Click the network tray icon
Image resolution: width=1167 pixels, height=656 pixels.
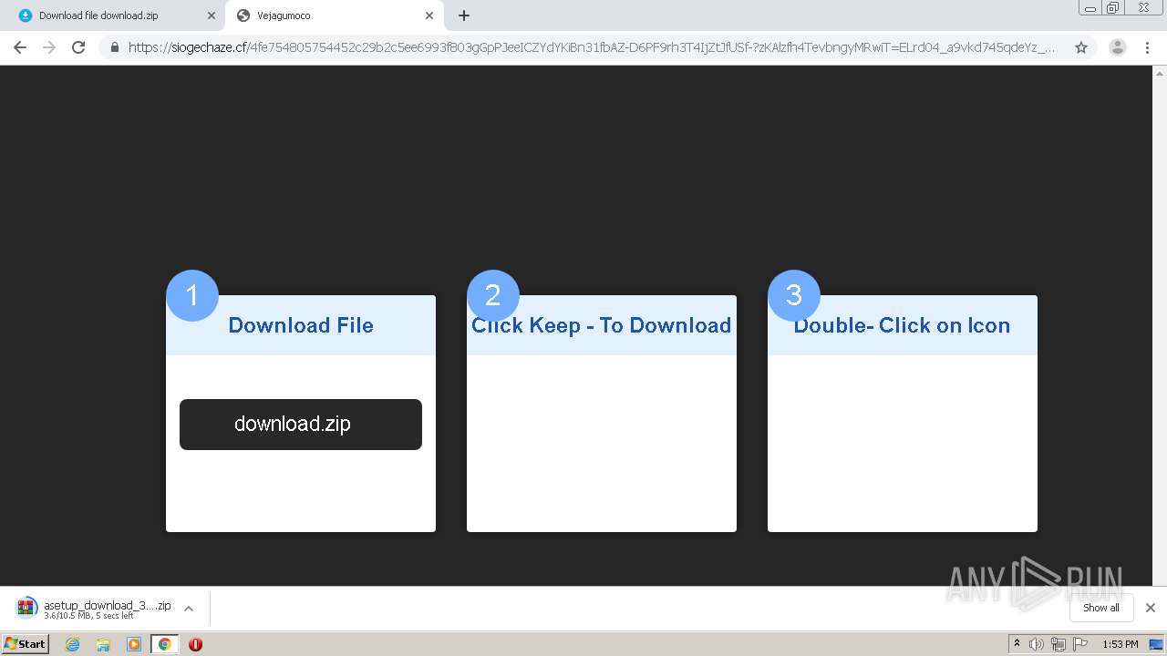click(x=1059, y=644)
